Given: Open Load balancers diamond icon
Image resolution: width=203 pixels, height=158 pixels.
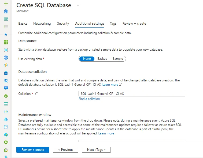Looking at the screenshot, I should (x=6, y=96).
